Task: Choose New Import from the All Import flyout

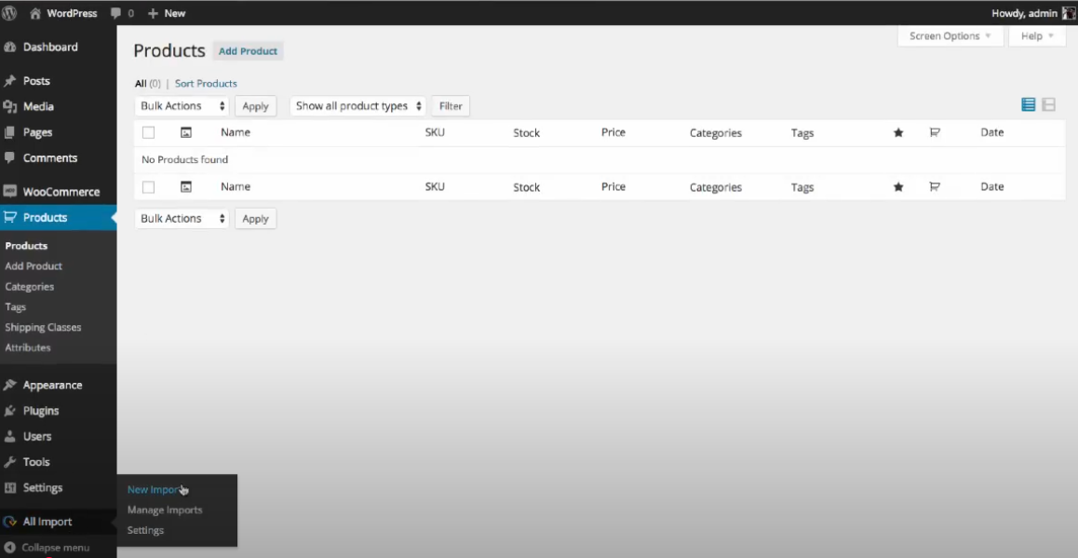Action: click(x=156, y=490)
